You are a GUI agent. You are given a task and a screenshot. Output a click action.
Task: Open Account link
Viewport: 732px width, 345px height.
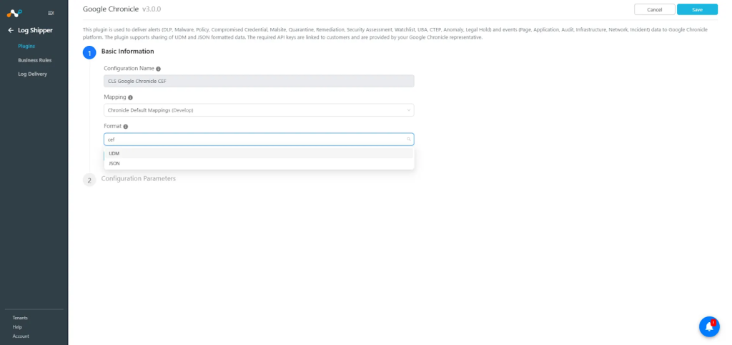[21, 336]
